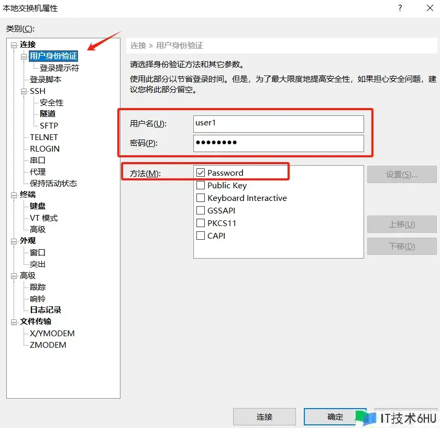The width and height of the screenshot is (440, 428).
Task: Collapse the 文件传输 tree node
Action: point(14,322)
